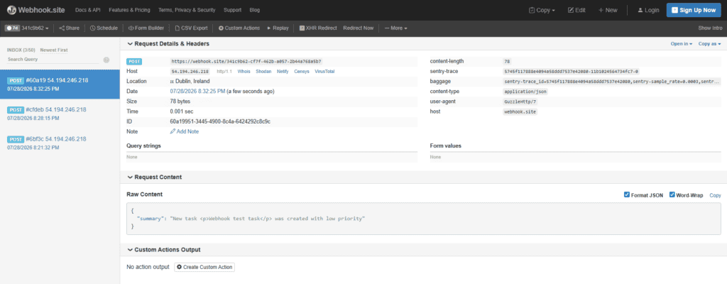Image resolution: width=727 pixels, height=284 pixels.
Task: Collapse Request Details & Headers section
Action: click(168, 43)
